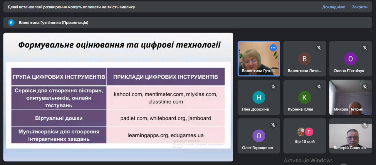Click the muted mic icon on Микола Петрик's tile

pyautogui.click(x=365, y=86)
